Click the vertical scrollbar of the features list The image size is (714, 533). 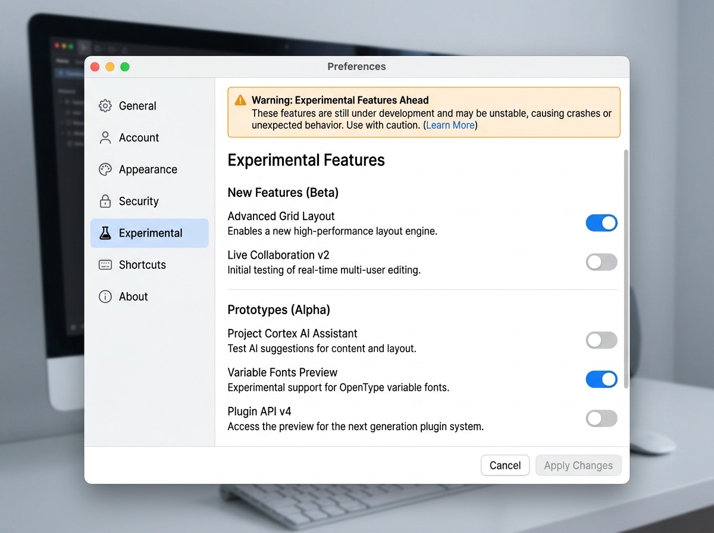click(x=625, y=269)
